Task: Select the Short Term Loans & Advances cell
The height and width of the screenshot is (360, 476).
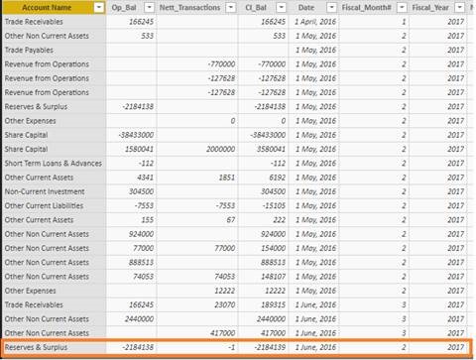Action: coord(55,164)
